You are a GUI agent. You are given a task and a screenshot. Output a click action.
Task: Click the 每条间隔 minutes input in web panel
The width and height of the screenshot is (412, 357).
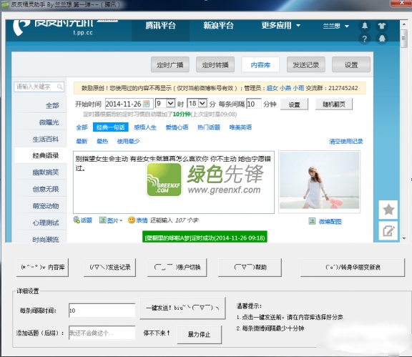point(254,104)
